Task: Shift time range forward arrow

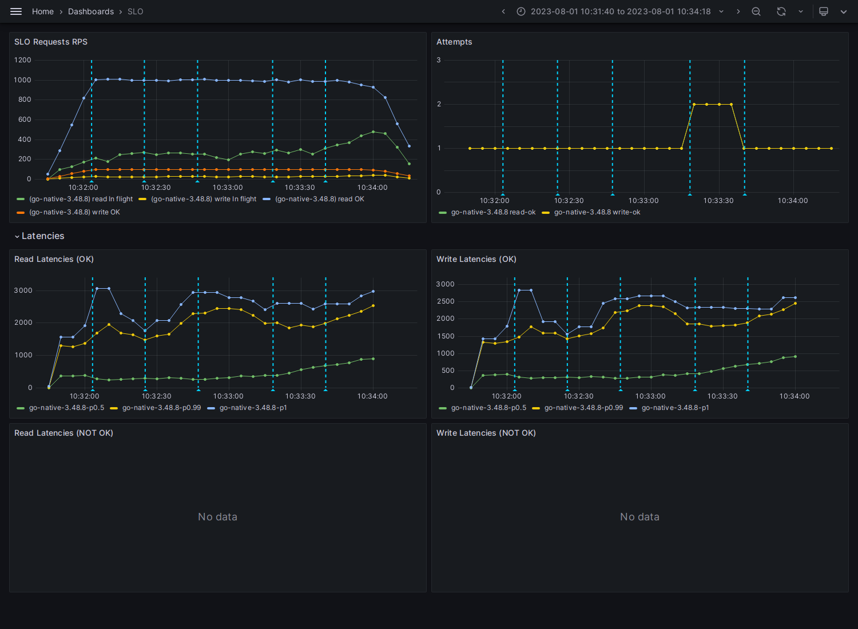Action: (x=738, y=11)
